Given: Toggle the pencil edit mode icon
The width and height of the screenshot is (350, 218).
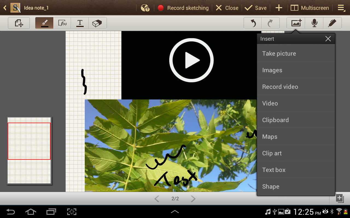Looking at the screenshot, I should 332,23.
